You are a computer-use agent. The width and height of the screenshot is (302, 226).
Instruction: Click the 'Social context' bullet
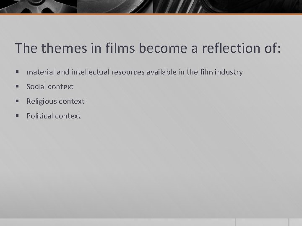click(50, 87)
